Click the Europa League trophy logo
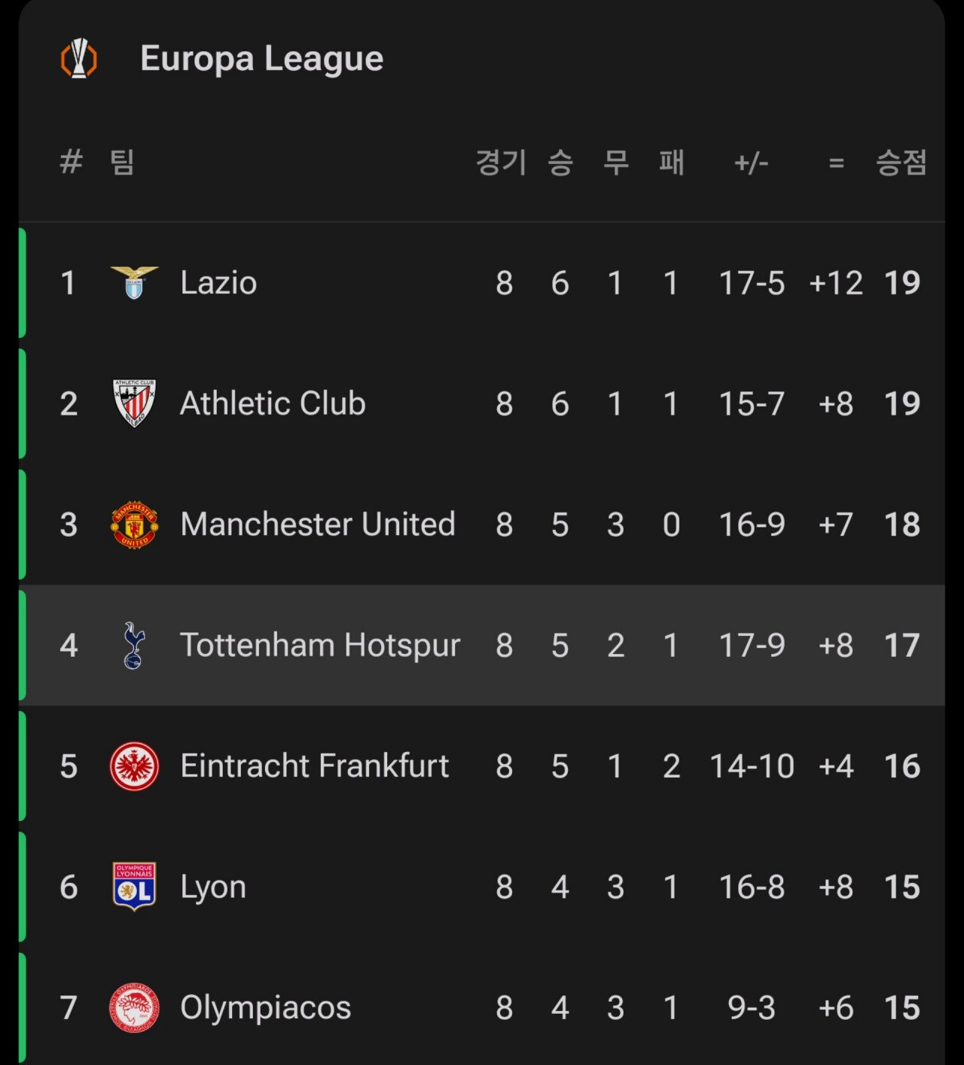 pyautogui.click(x=79, y=59)
